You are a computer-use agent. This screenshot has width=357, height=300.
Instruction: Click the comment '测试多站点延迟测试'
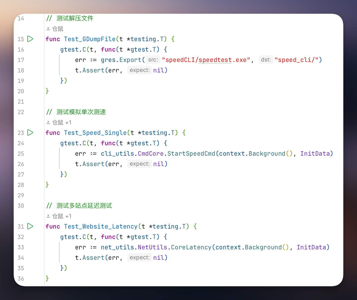tap(84, 206)
